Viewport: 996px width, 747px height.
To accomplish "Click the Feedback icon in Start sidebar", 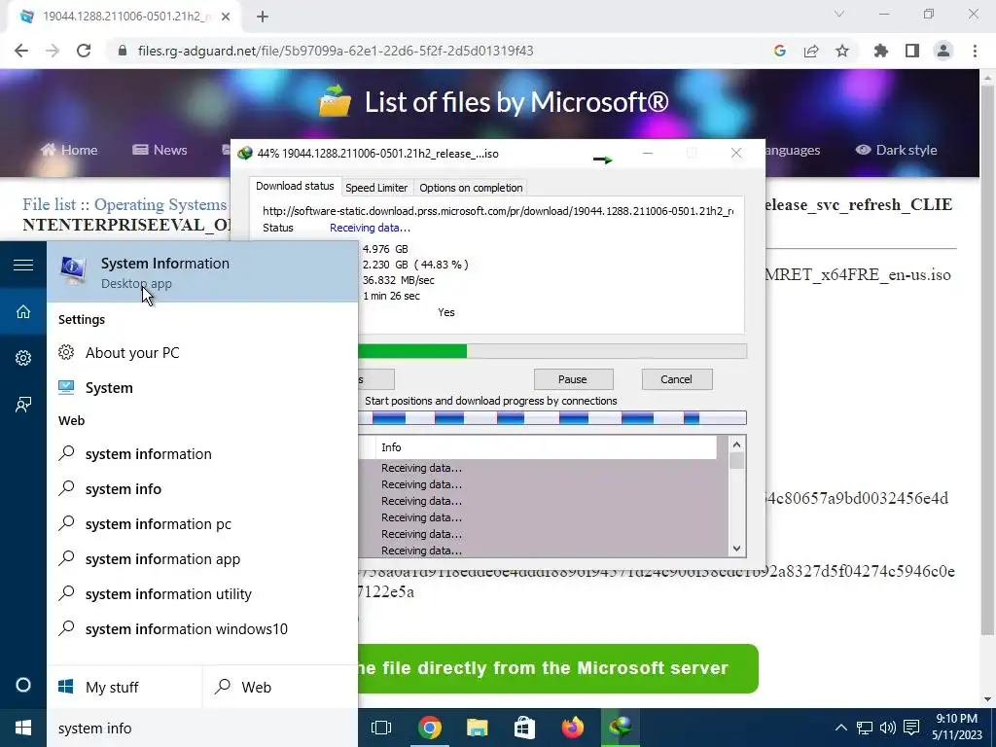I will (x=23, y=405).
